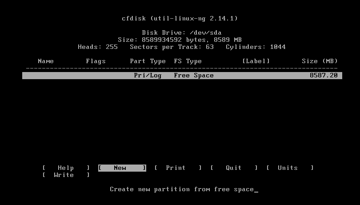This screenshot has width=360, height=205.
Task: Choose the Write option
Action: (x=66, y=175)
